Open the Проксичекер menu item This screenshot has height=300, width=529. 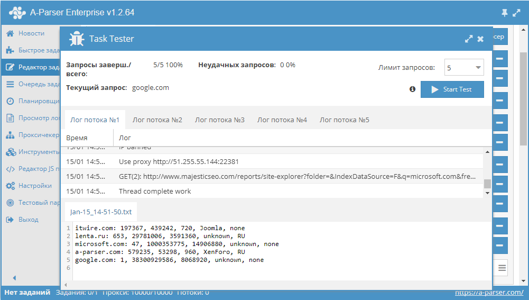pos(39,134)
